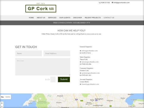This screenshot has height=108, width=144.
Task: Click the captcha answer box
Action: click(x=53, y=79)
